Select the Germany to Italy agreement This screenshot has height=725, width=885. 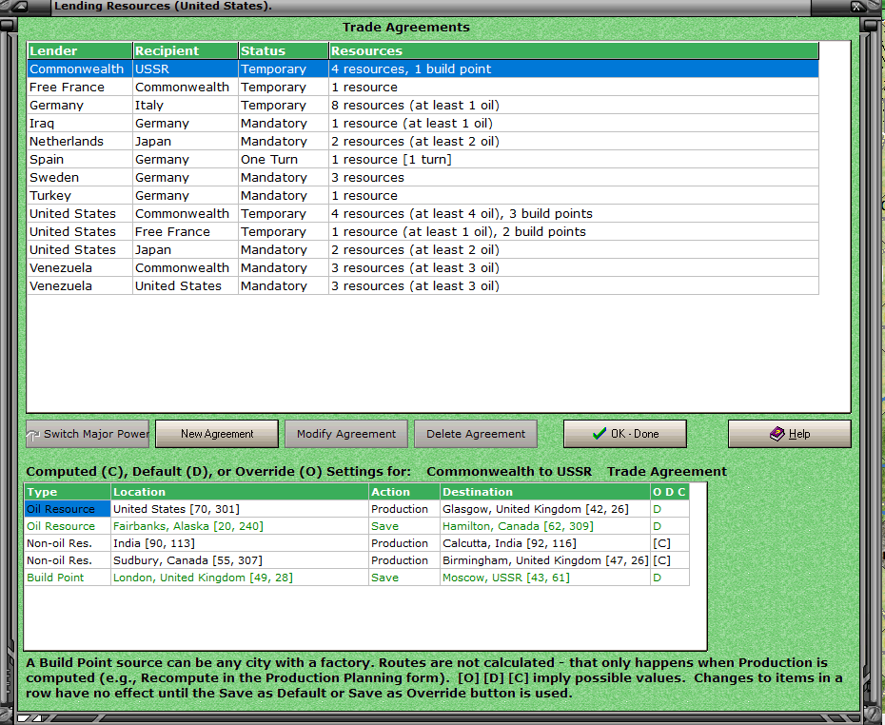pyautogui.click(x=423, y=105)
